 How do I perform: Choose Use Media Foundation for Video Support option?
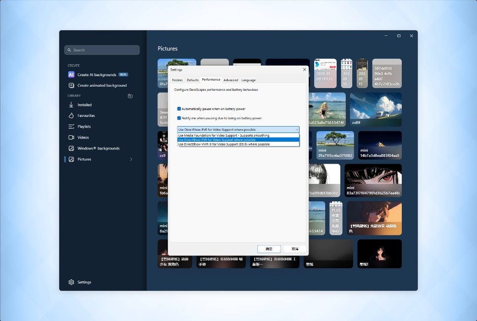tap(238, 135)
